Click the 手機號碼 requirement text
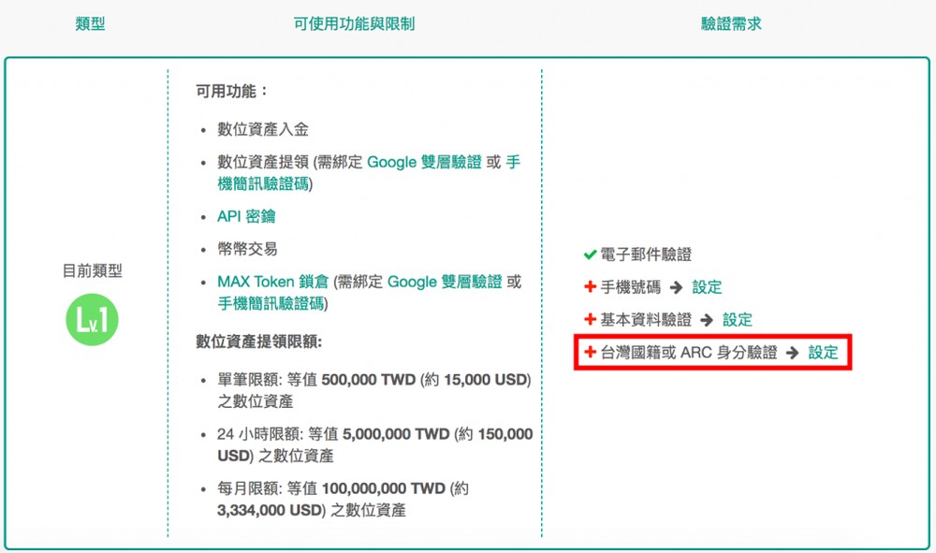The width and height of the screenshot is (936, 553). click(630, 287)
